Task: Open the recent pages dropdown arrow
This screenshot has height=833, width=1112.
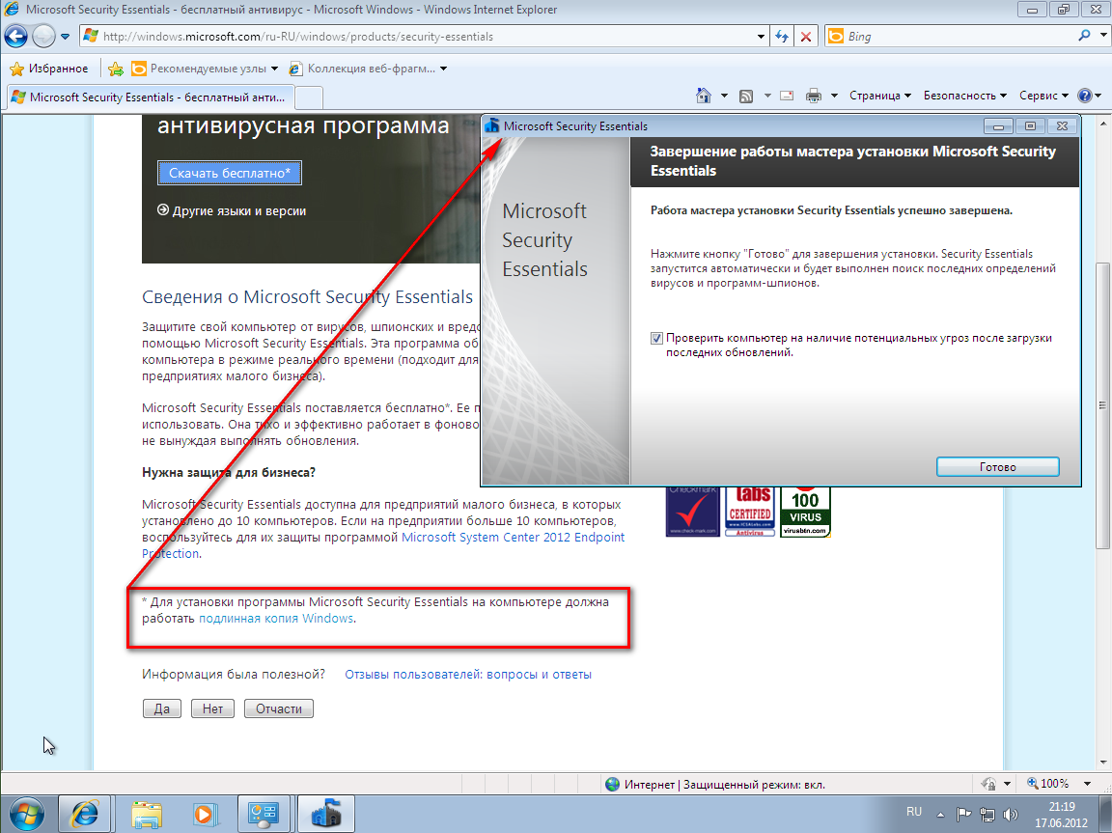Action: pos(66,36)
